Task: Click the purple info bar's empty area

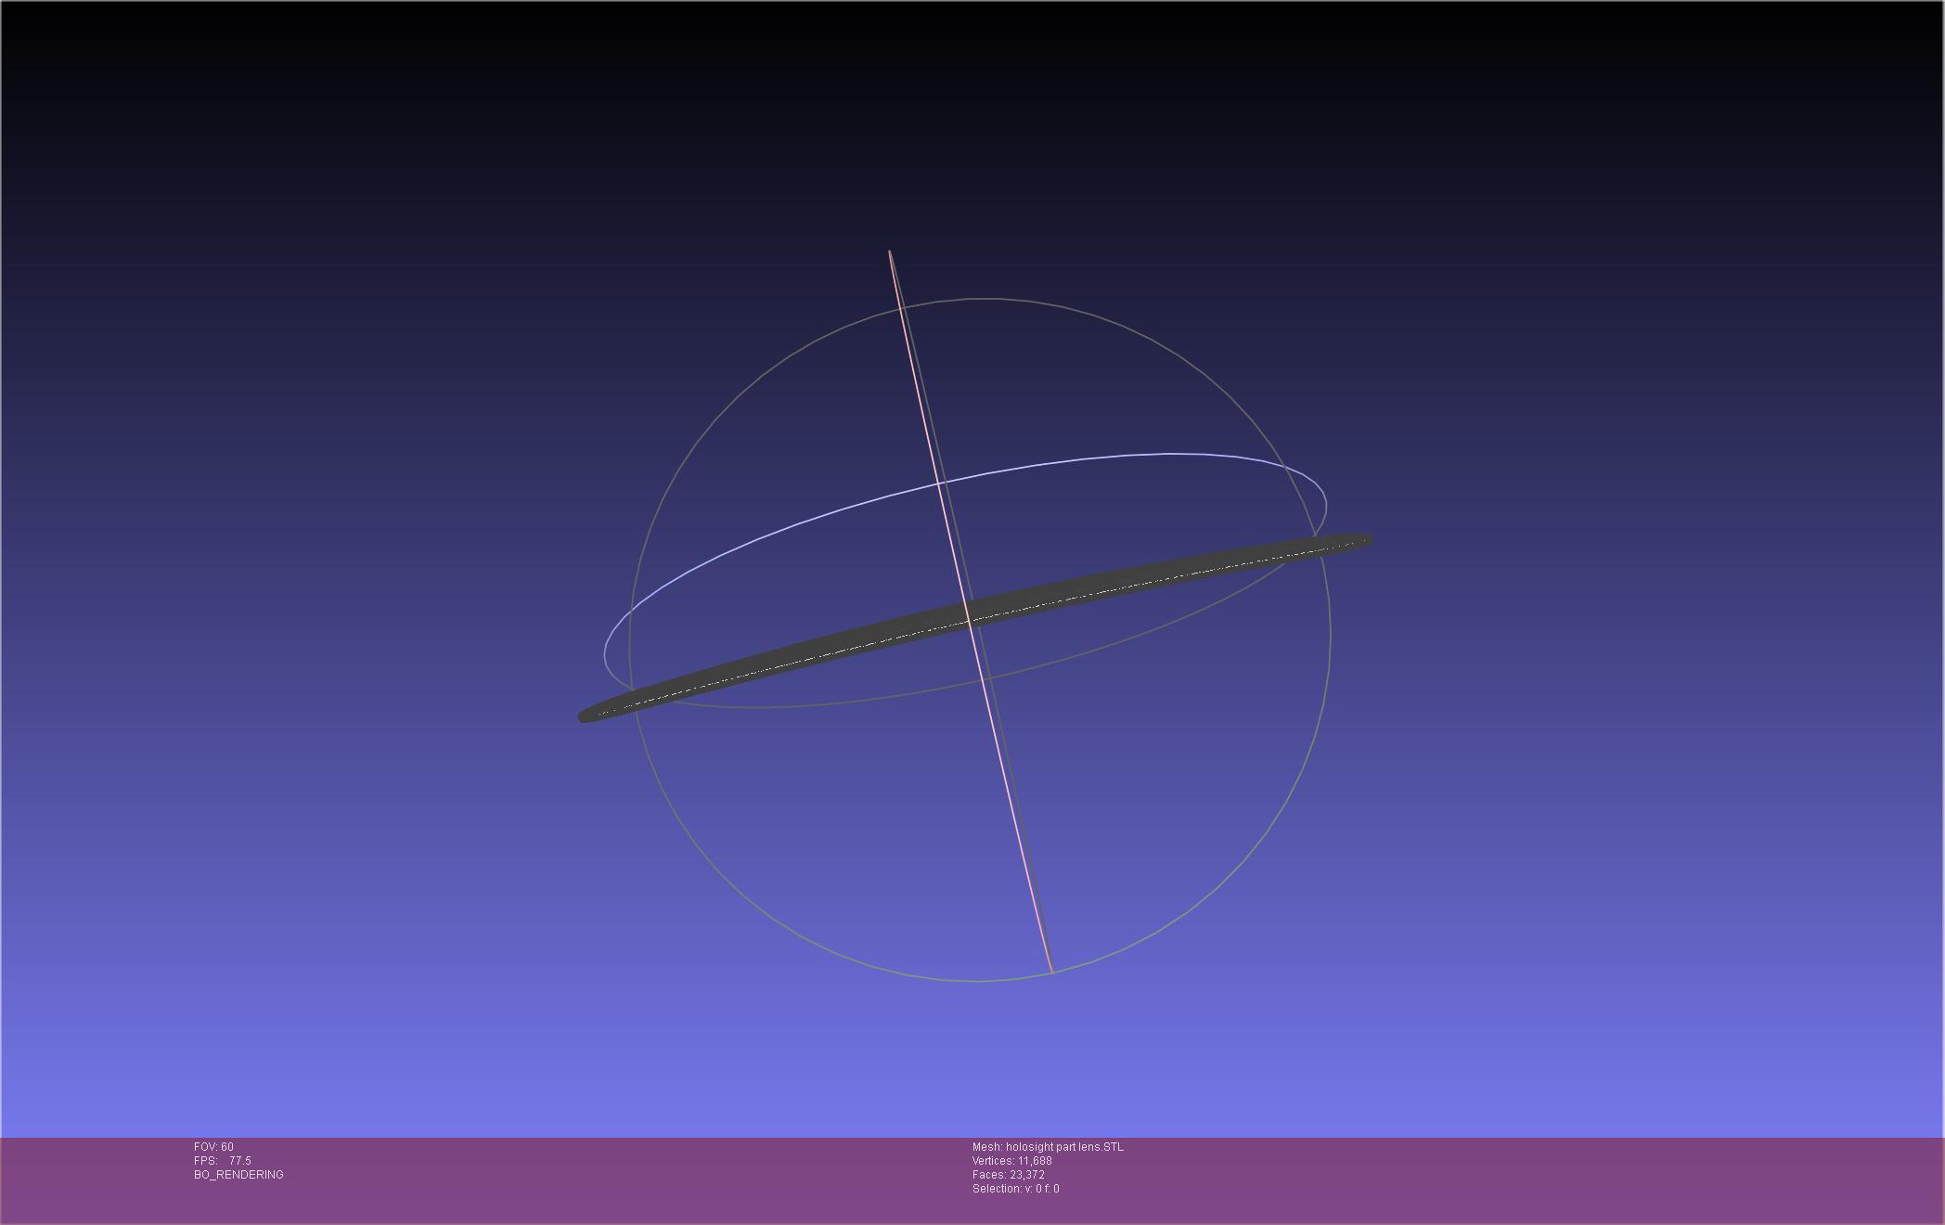Action: (x=1485, y=1179)
